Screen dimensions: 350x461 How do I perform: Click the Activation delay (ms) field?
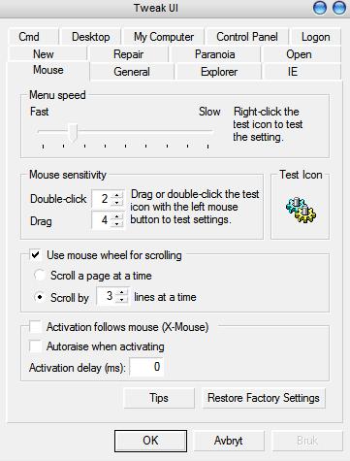pyautogui.click(x=146, y=367)
